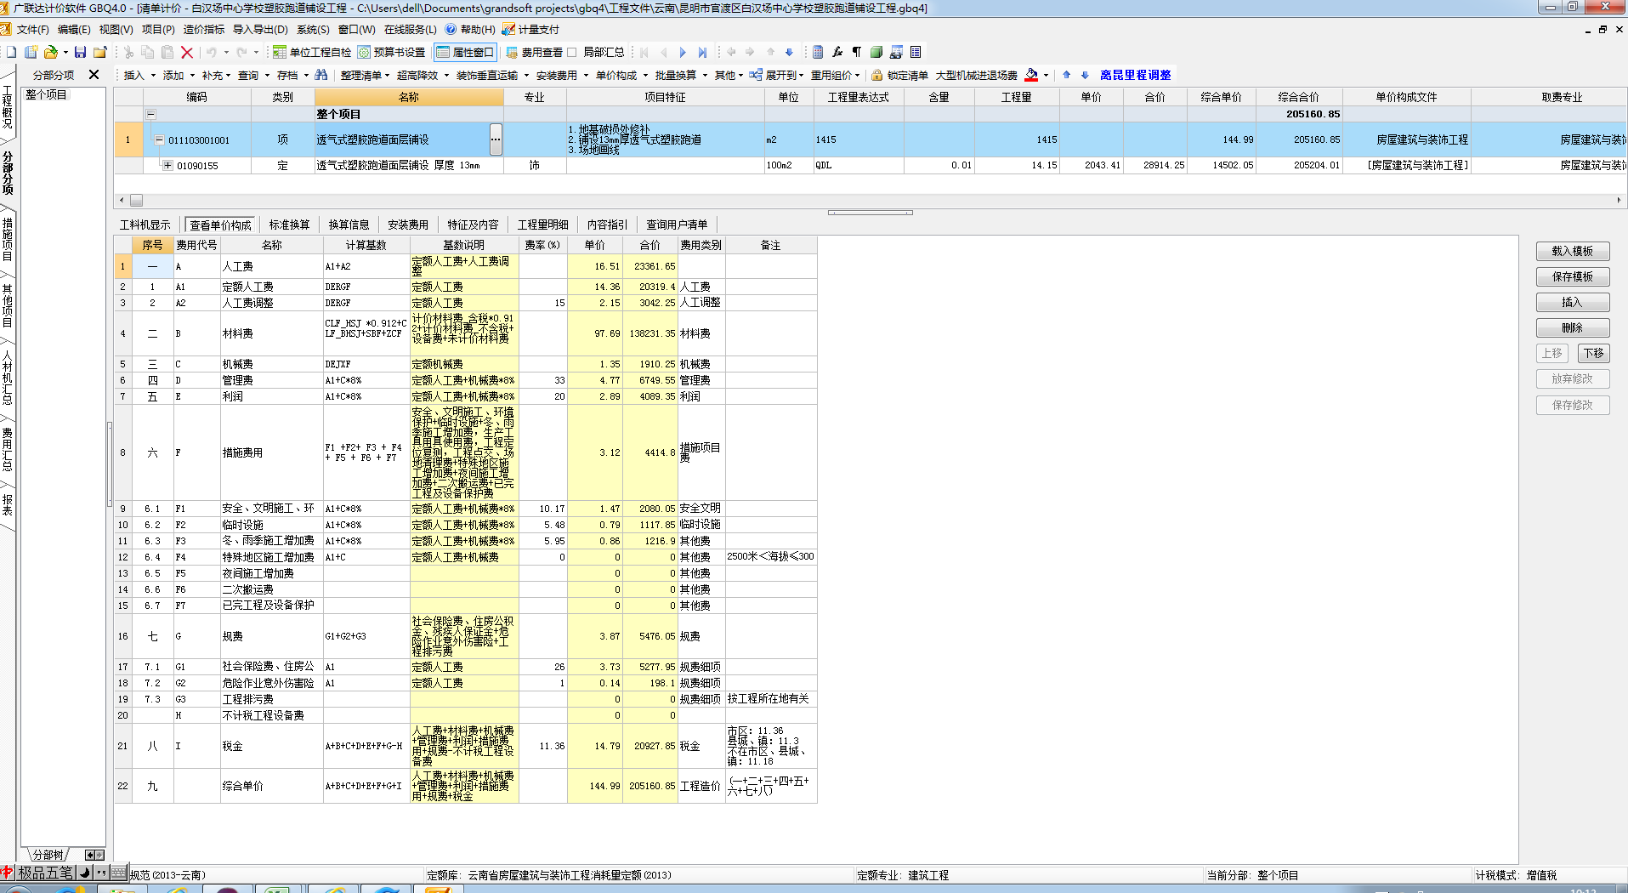Open the 项目(P) menu
The width and height of the screenshot is (1628, 893).
(158, 29)
